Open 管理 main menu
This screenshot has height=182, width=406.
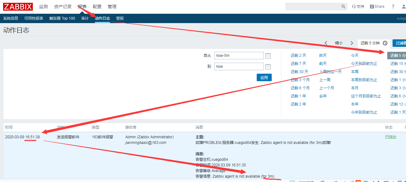pyautogui.click(x=112, y=7)
